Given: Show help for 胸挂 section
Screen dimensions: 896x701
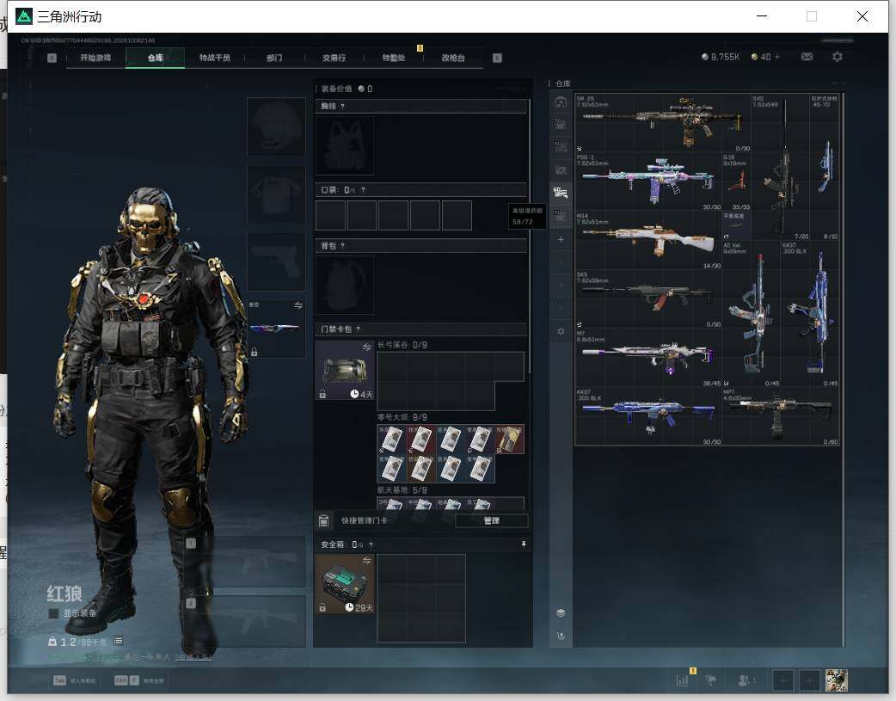Looking at the screenshot, I should tap(342, 107).
